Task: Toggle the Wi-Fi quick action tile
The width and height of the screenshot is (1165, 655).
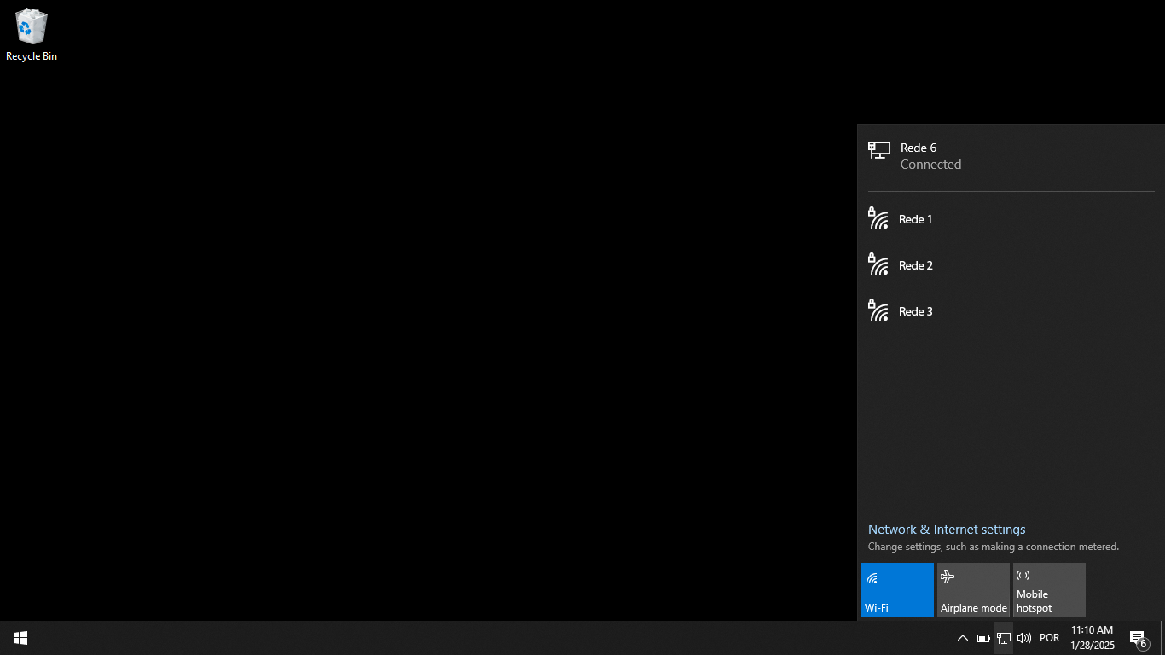Action: pyautogui.click(x=897, y=589)
